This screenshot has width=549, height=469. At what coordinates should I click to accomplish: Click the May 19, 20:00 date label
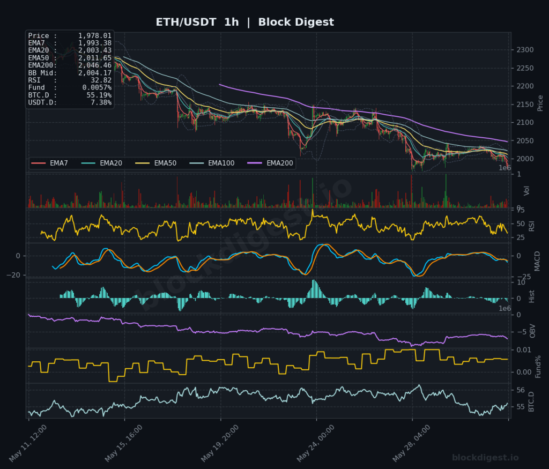(x=219, y=443)
